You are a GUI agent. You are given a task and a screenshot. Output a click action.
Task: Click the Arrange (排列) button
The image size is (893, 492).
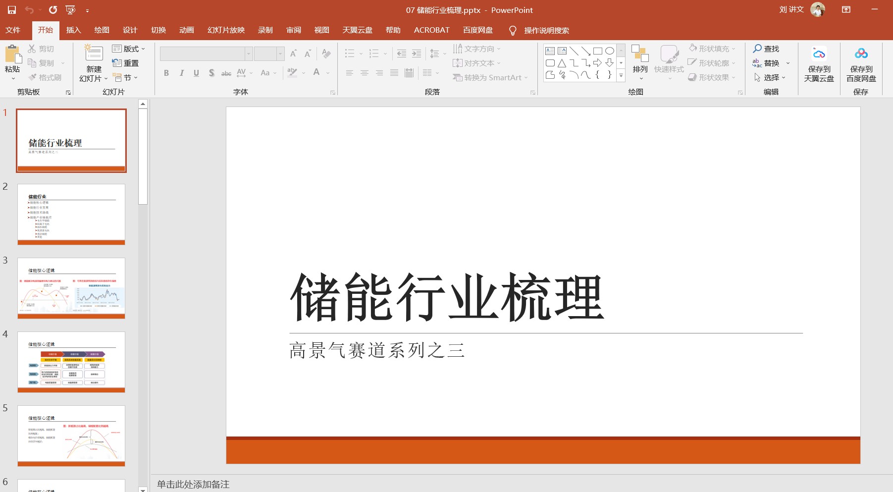(640, 62)
